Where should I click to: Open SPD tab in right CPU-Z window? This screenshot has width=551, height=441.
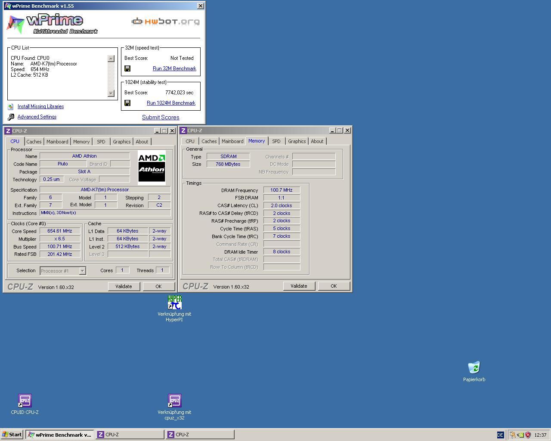tap(276, 141)
